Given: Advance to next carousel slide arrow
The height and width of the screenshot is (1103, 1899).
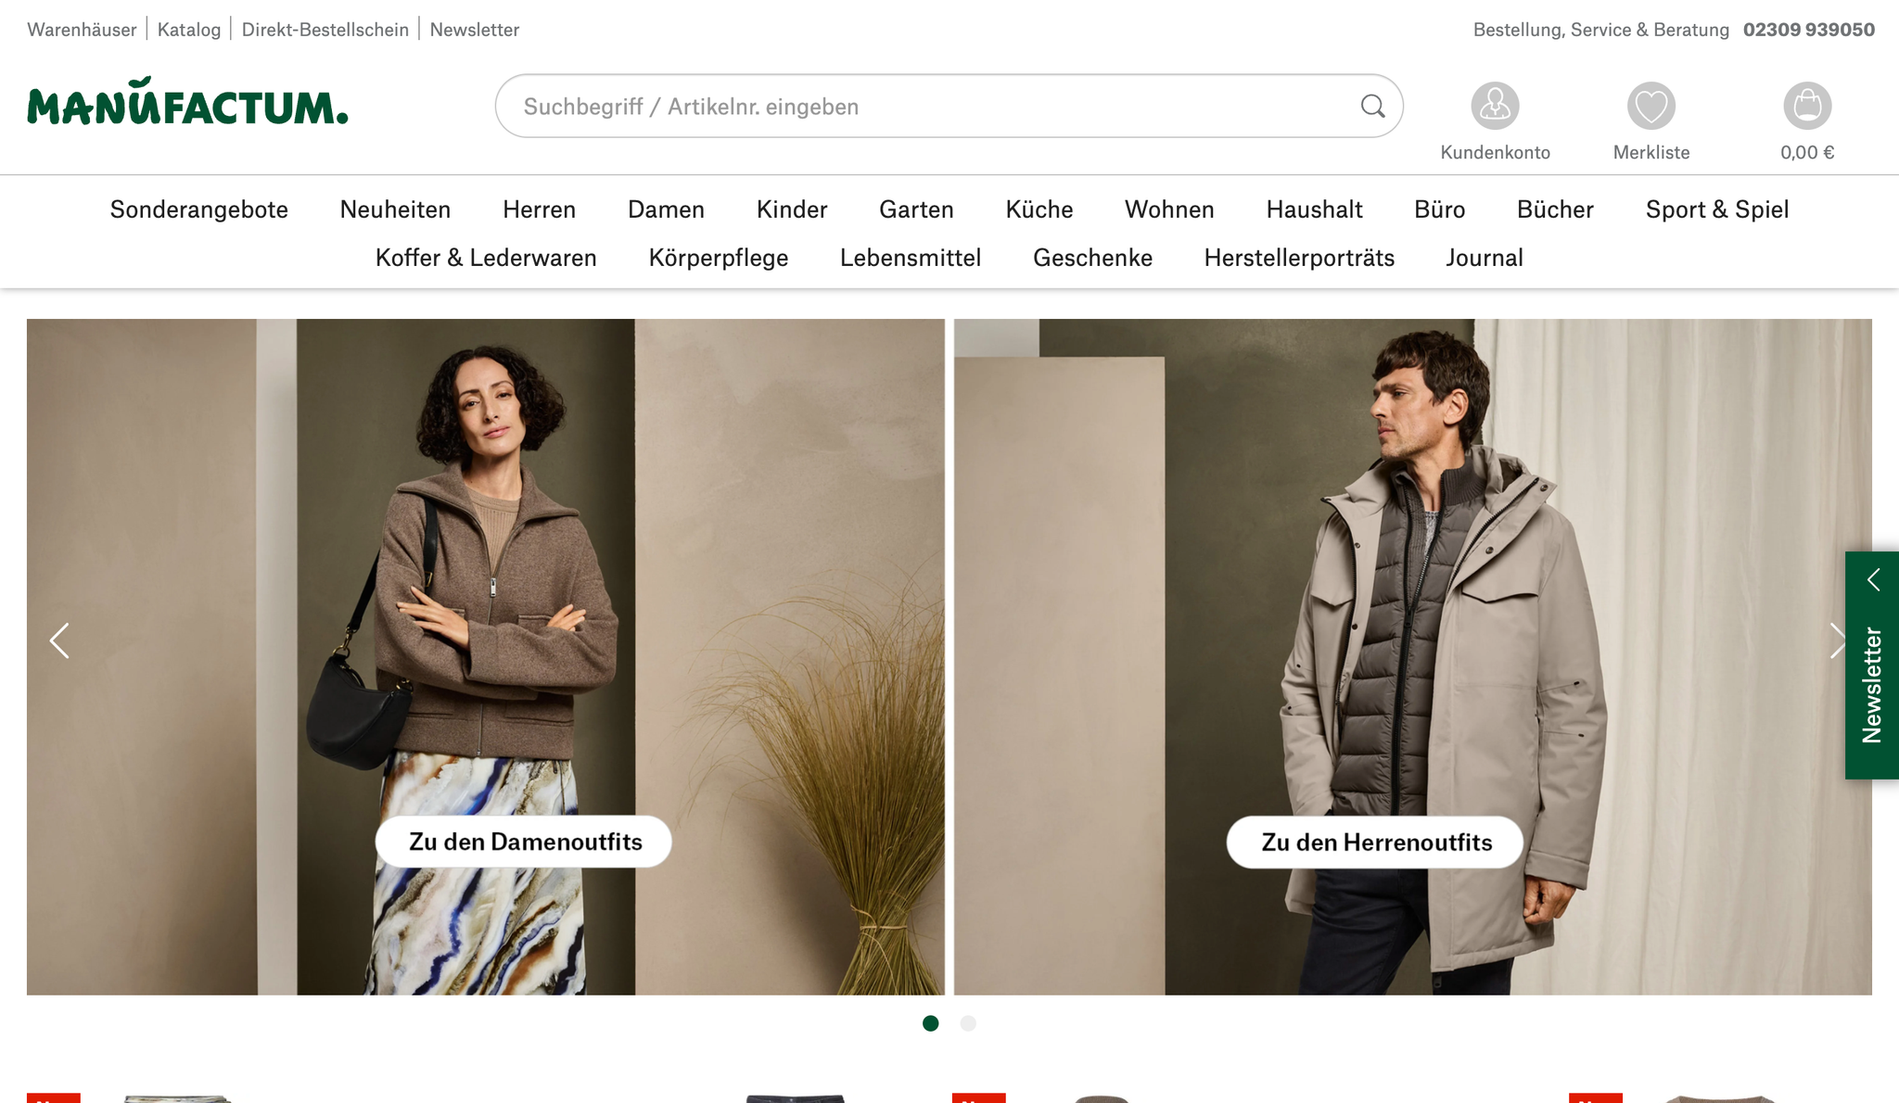Looking at the screenshot, I should 1836,640.
